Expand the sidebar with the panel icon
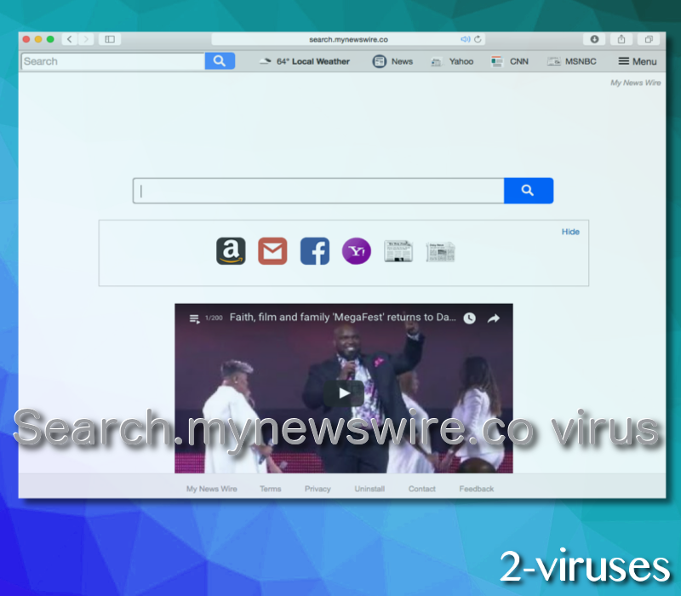Screen dimensions: 681x596 pyautogui.click(x=110, y=38)
